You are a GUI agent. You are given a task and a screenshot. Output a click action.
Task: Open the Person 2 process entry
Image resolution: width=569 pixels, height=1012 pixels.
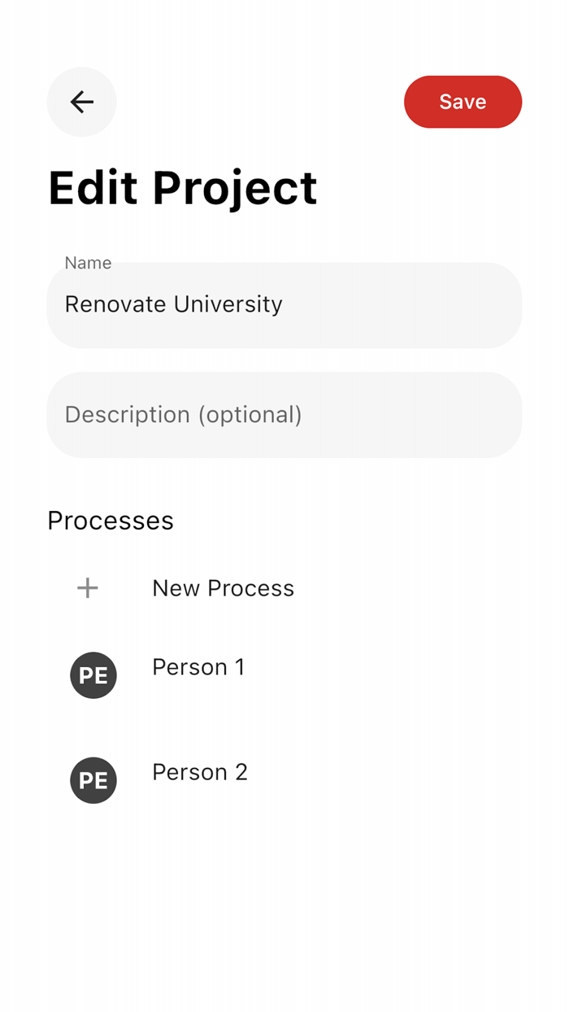coord(200,772)
